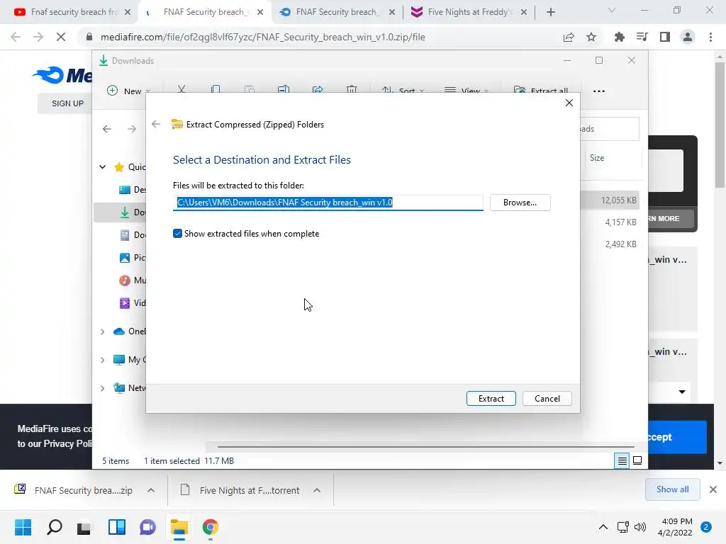Select Desktop in the navigation pane
The height and width of the screenshot is (544, 726).
133,190
